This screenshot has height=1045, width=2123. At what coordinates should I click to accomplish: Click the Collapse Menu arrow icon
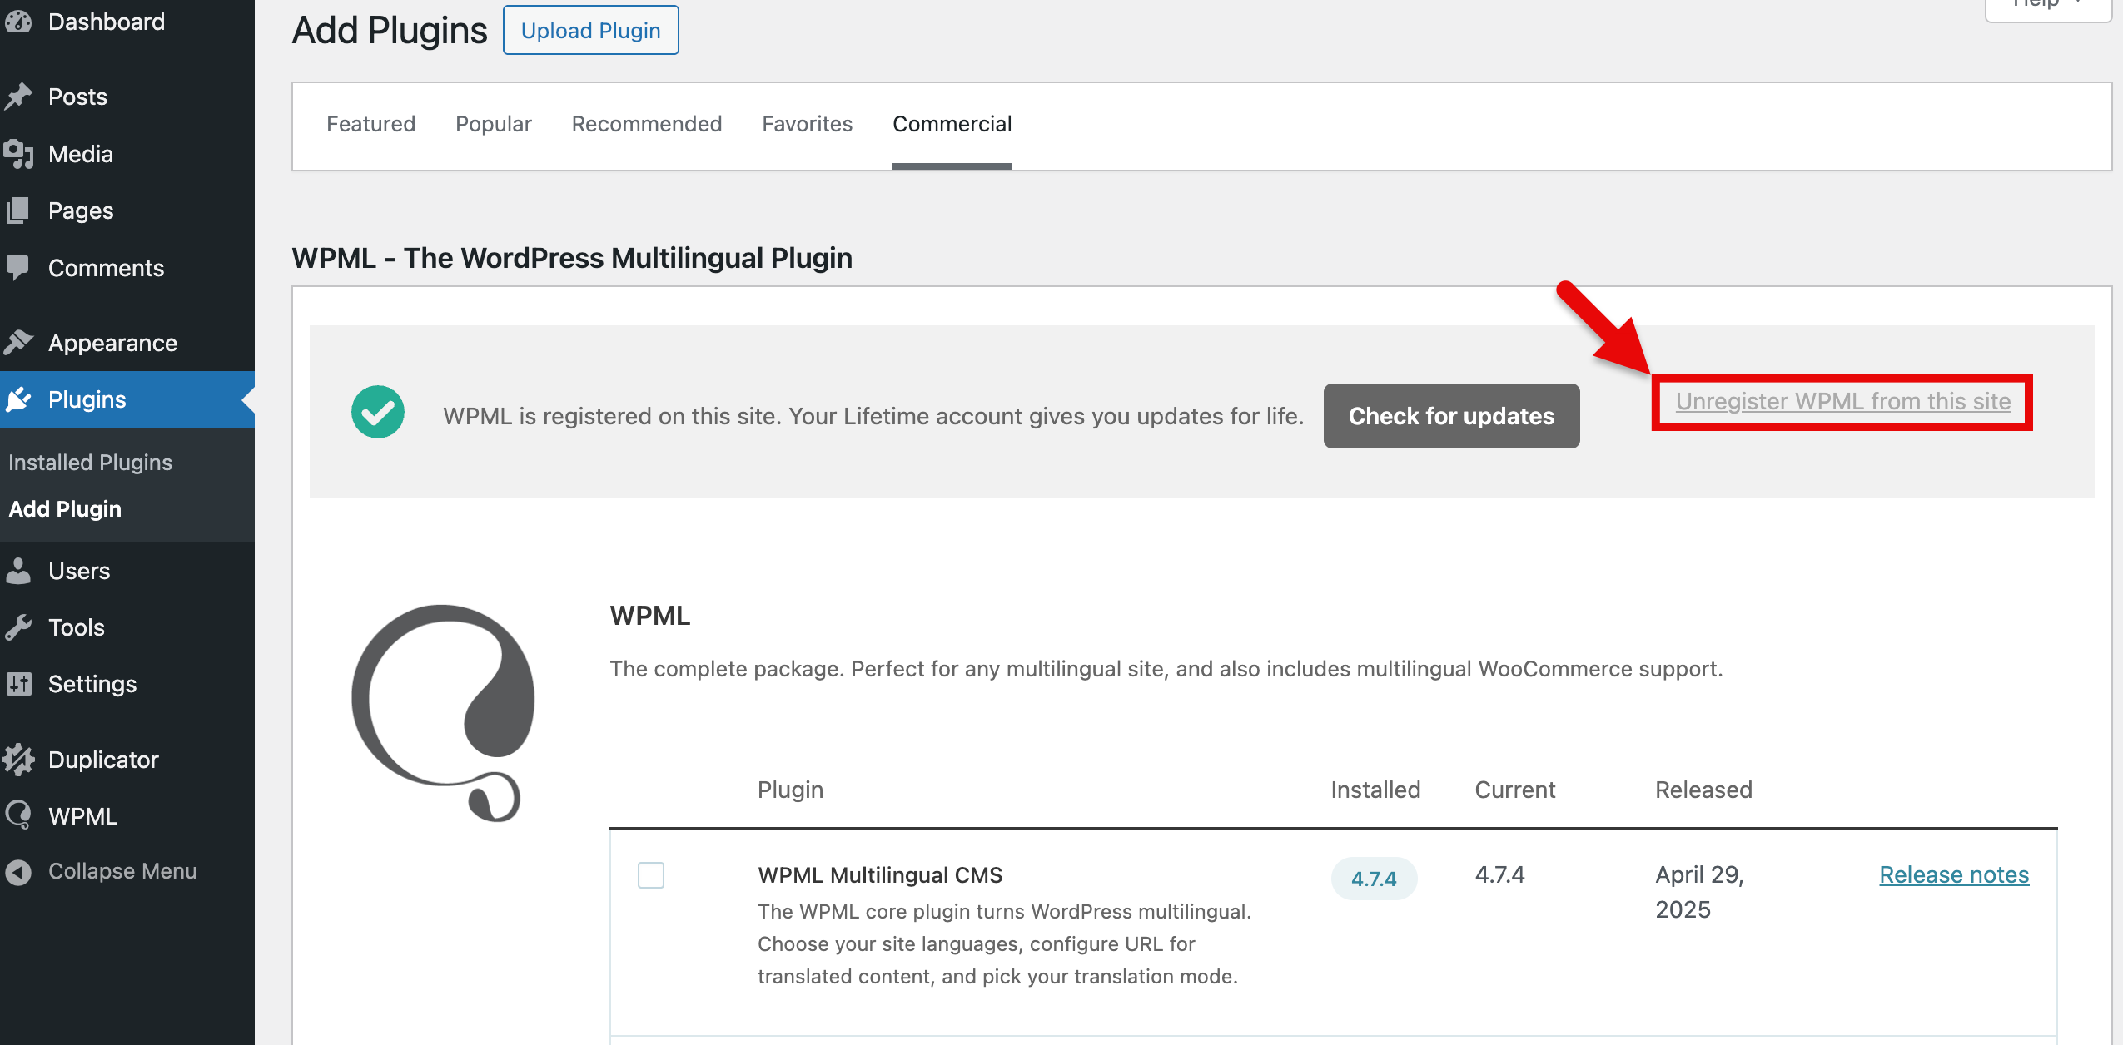[18, 872]
